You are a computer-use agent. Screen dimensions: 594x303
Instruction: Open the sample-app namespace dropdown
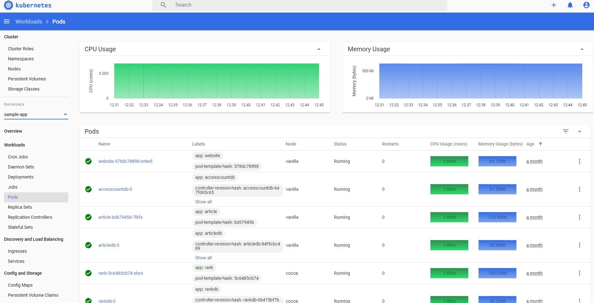[36, 114]
